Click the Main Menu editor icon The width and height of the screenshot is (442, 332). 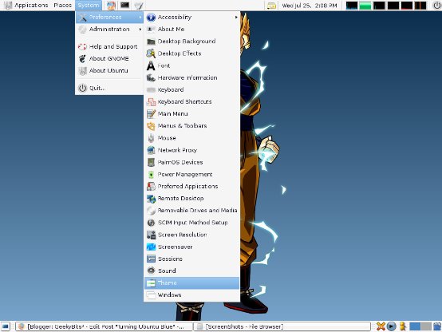tap(151, 114)
